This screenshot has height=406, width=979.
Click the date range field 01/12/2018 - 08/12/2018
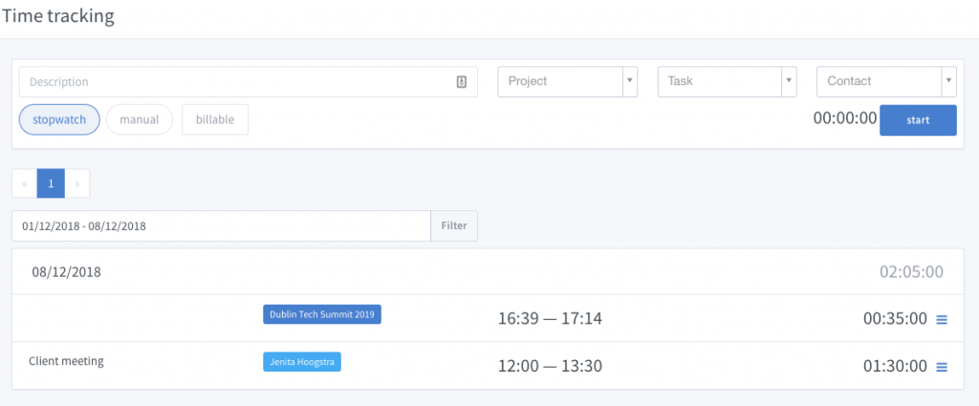221,225
